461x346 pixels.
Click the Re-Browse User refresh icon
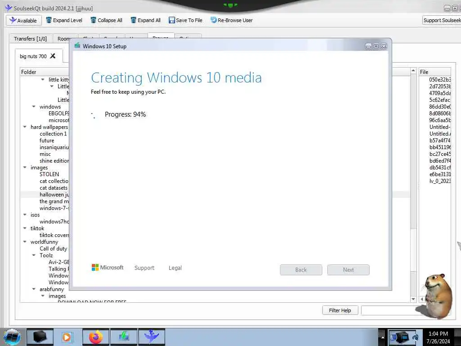point(214,20)
